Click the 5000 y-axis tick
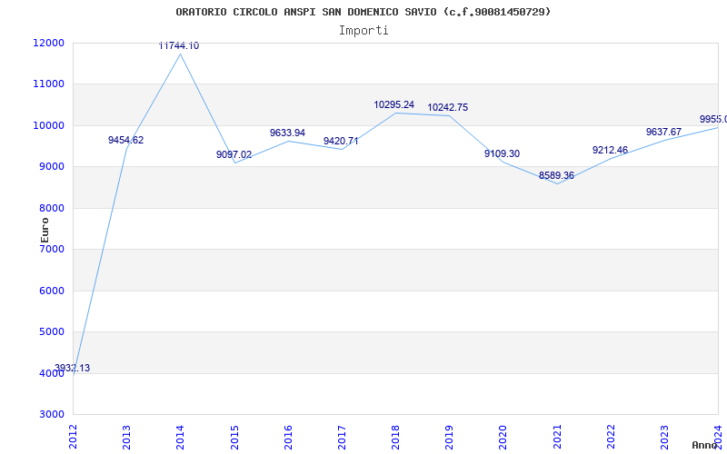This screenshot has height=454, width=727. pos(52,332)
